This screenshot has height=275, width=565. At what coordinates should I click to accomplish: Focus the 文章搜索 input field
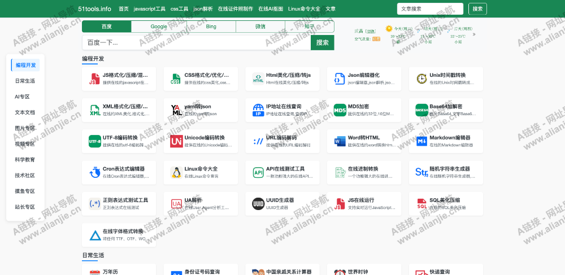[430, 8]
